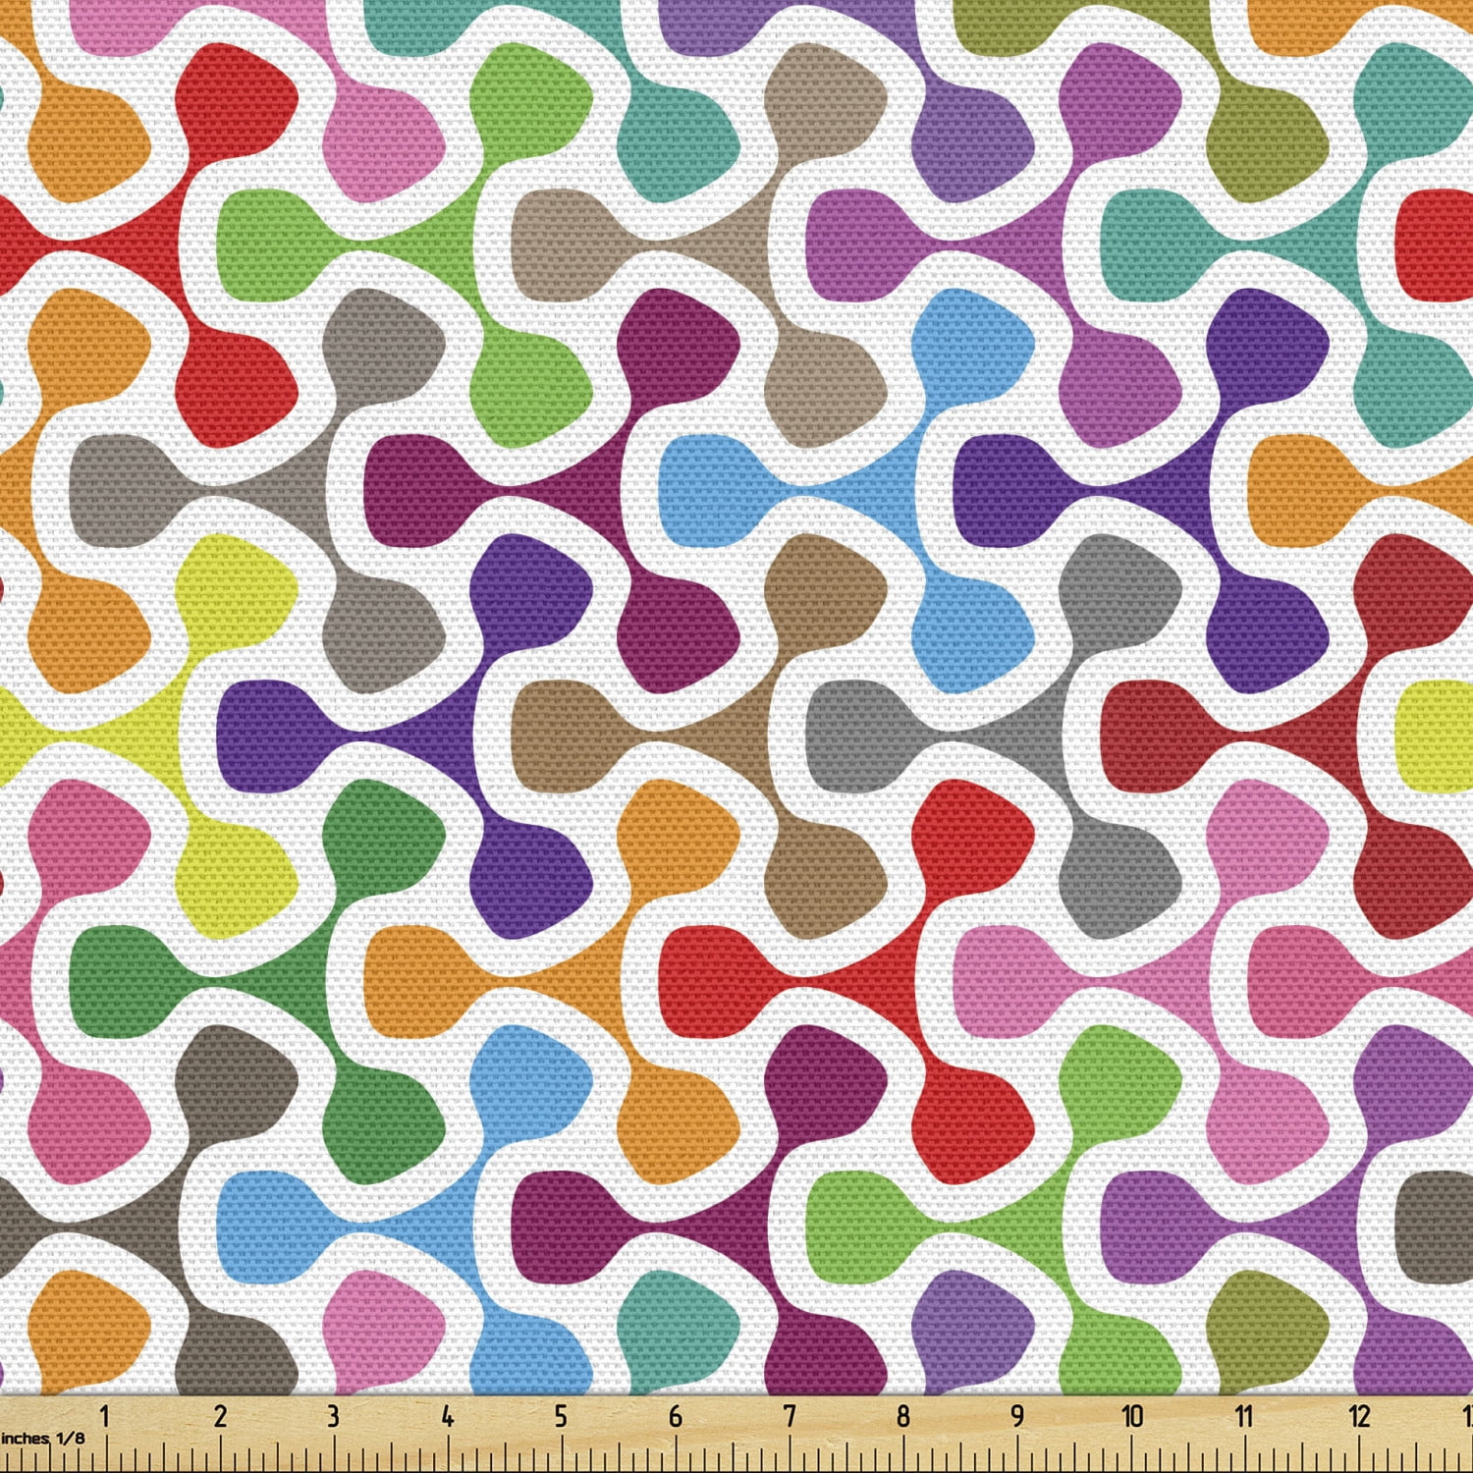Viewport: 1473px width, 1473px height.
Task: Select the ruler's 3 inch mark number
Action: tap(333, 1416)
